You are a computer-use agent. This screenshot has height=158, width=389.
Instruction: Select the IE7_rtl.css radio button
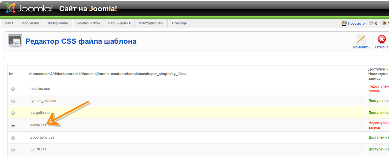(13, 149)
